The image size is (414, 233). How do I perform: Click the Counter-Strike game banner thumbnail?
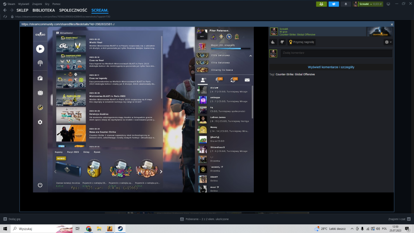(x=379, y=32)
